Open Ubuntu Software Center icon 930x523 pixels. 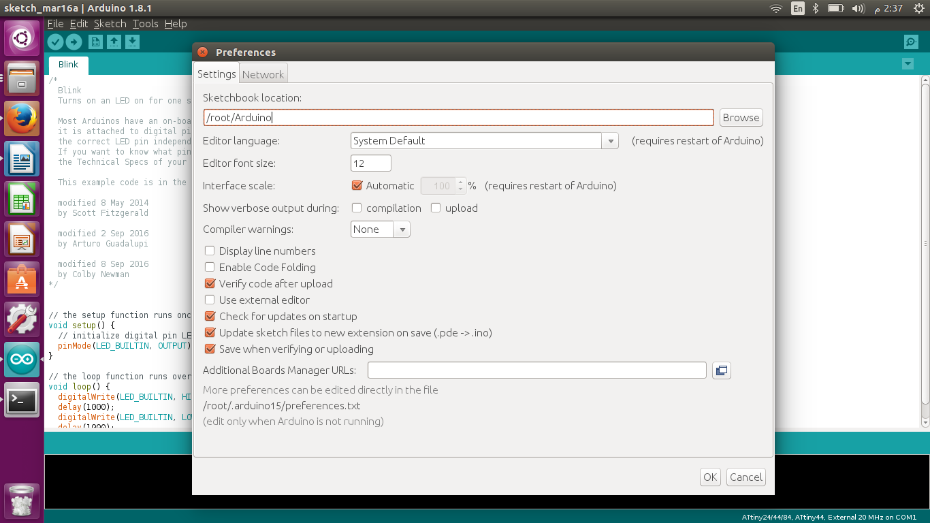click(x=22, y=279)
